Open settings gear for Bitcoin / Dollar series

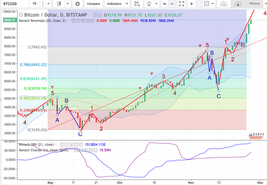100,15
